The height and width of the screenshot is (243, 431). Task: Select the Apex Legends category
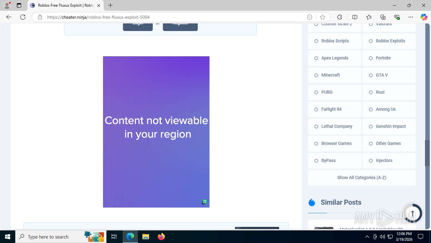click(335, 58)
